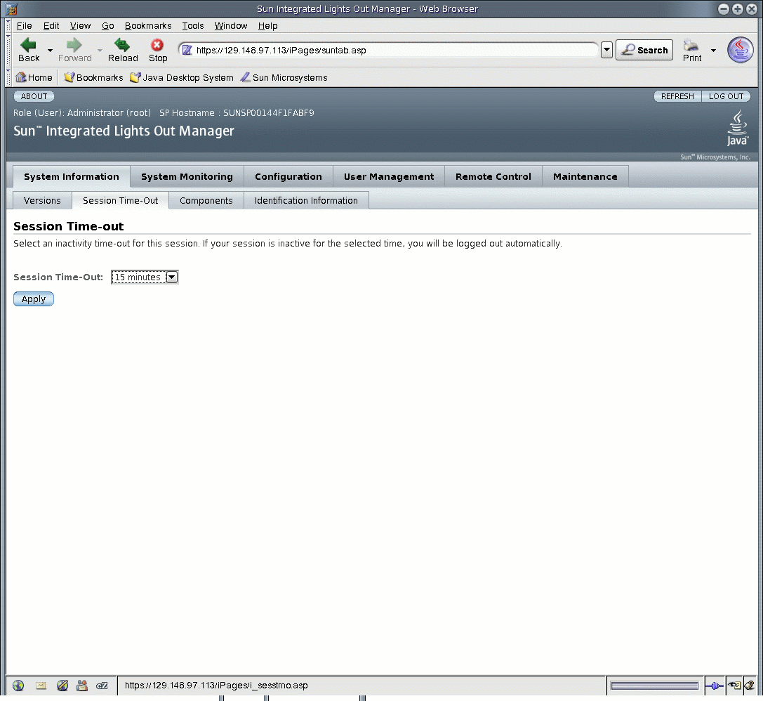Click the navigation toolbar grip handle
The height and width of the screenshot is (701, 763).
point(8,50)
